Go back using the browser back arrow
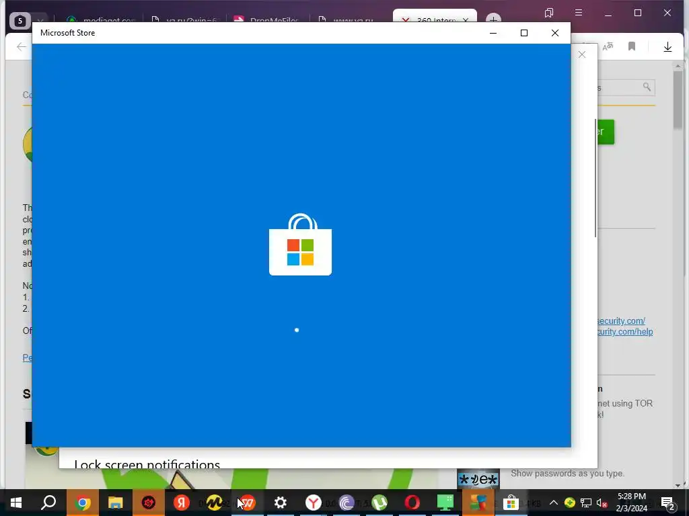This screenshot has height=516, width=689. click(x=21, y=46)
